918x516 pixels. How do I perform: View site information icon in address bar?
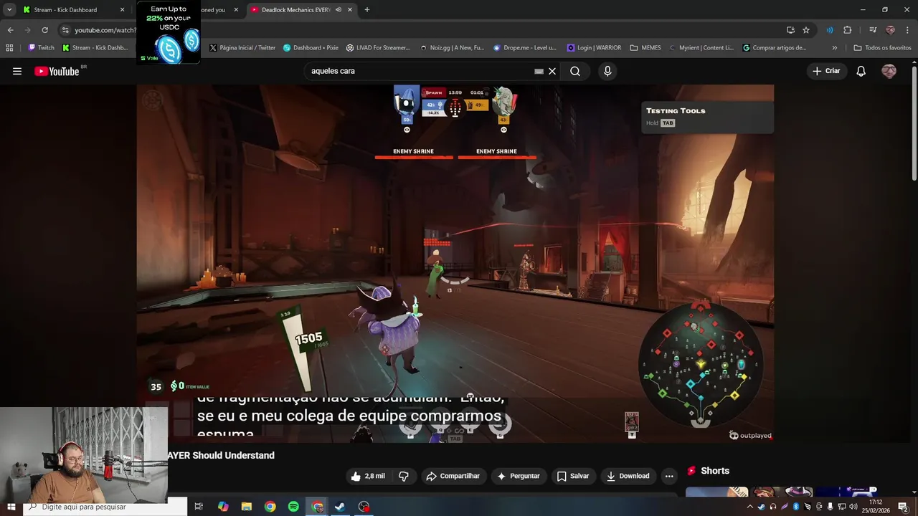point(65,30)
